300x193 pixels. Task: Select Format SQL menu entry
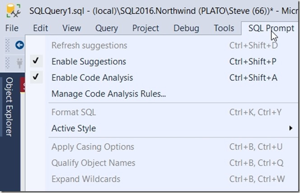click(x=74, y=112)
